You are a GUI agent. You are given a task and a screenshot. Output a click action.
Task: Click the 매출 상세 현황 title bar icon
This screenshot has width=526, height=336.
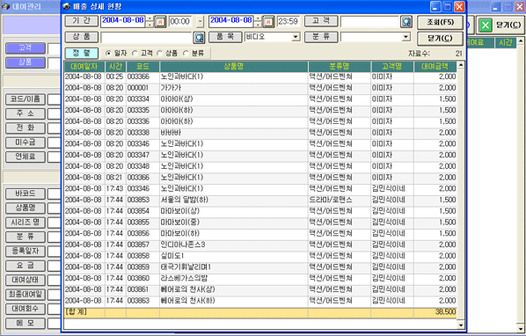point(67,6)
